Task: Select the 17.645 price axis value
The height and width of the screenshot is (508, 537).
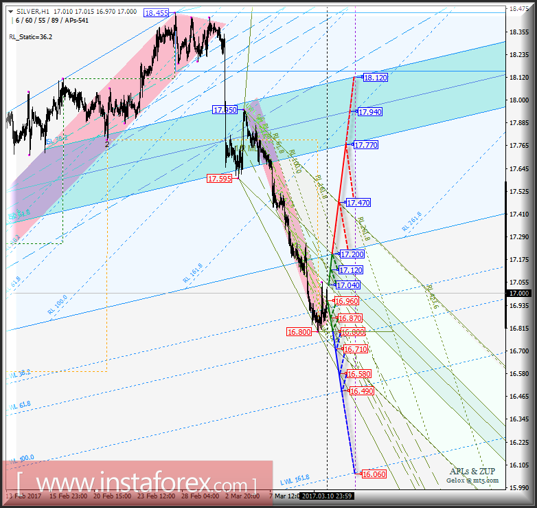Action: [x=519, y=168]
